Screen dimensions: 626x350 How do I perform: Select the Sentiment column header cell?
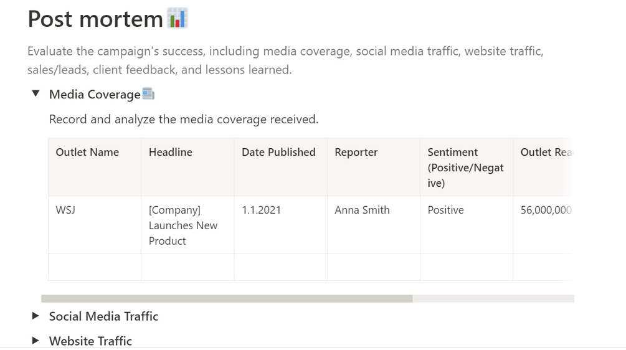(x=465, y=168)
